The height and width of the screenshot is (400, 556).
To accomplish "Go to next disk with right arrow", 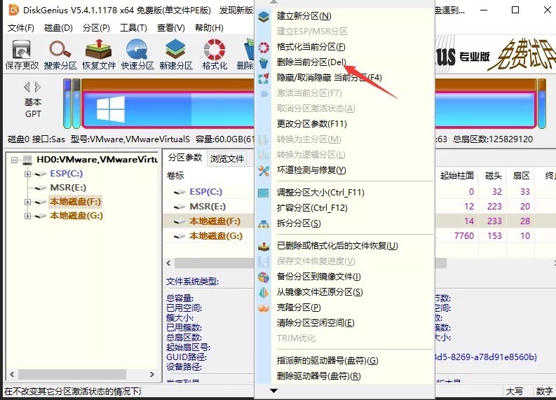I will 38,87.
